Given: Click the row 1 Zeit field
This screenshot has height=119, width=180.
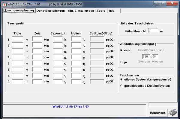Looking at the screenshot, I should (x=37, y=39).
